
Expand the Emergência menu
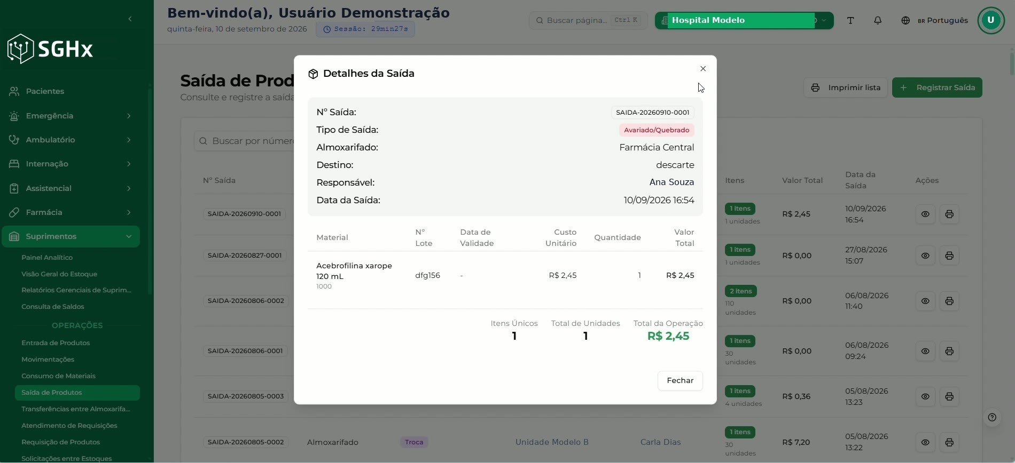click(71, 116)
